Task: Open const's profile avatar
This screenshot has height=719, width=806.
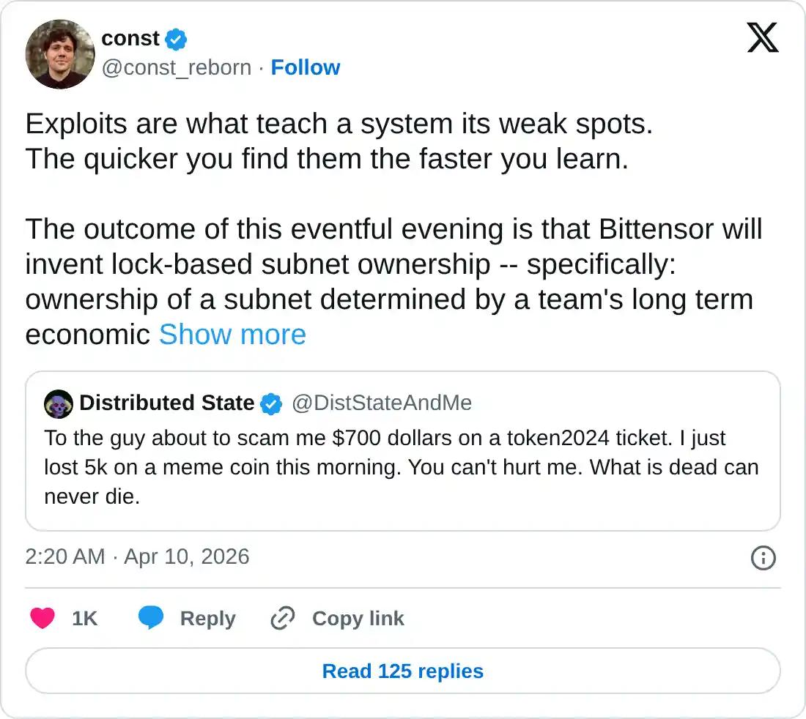Action: 60,54
